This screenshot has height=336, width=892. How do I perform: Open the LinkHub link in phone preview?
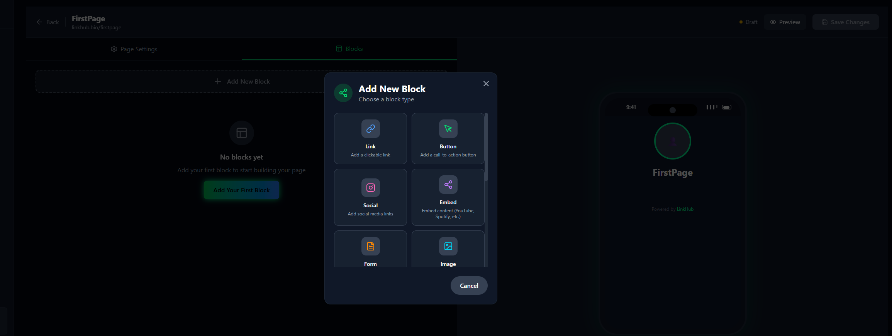[x=685, y=209]
